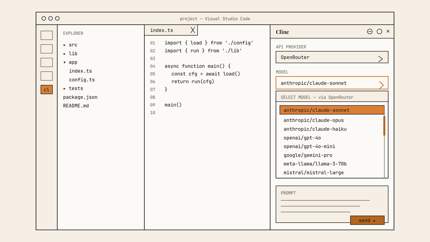Image resolution: width=430 pixels, height=242 pixels.
Task: Switch to the index.ts tab
Action: click(x=171, y=30)
